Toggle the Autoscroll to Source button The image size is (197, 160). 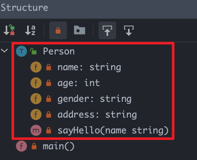coord(107,30)
